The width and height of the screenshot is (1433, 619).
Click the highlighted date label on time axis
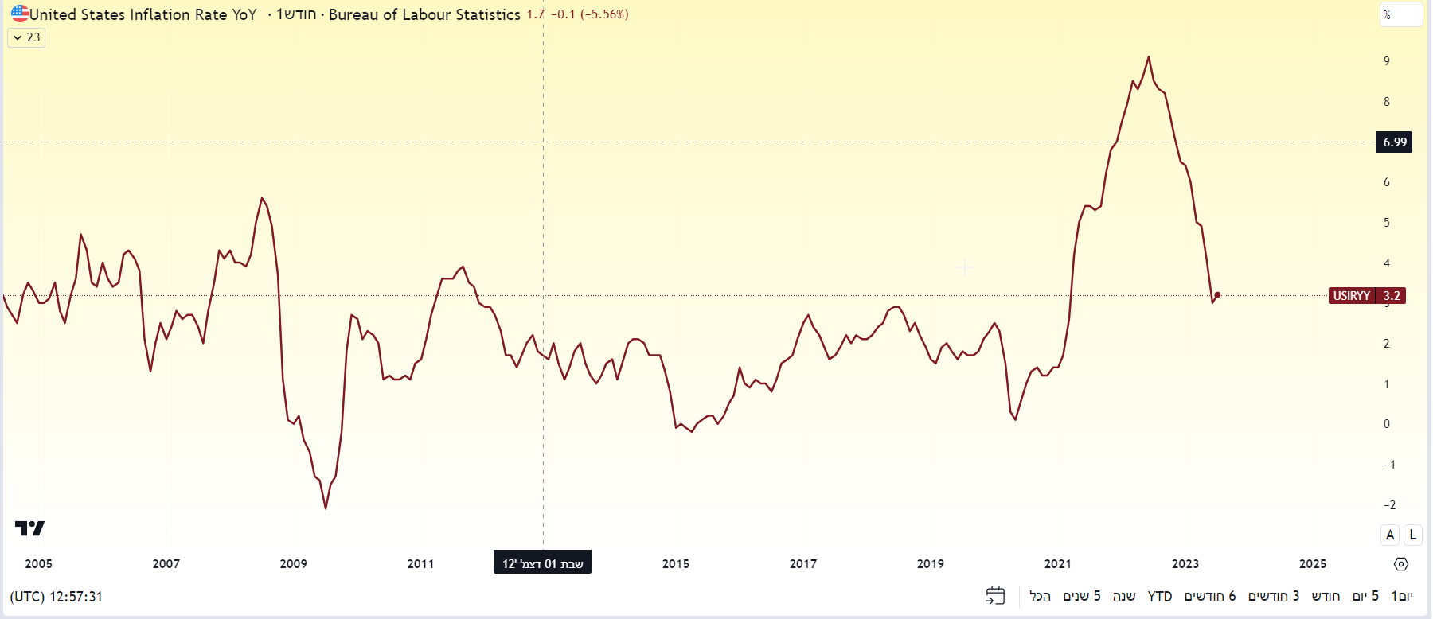coord(542,563)
